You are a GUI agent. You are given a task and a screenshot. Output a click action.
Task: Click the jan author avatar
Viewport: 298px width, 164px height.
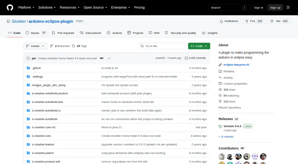pyautogui.click(x=28, y=58)
